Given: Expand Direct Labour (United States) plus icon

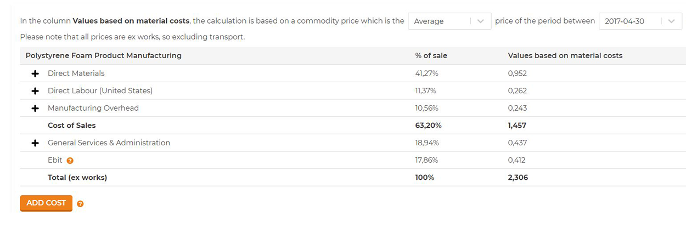Looking at the screenshot, I should click(35, 91).
